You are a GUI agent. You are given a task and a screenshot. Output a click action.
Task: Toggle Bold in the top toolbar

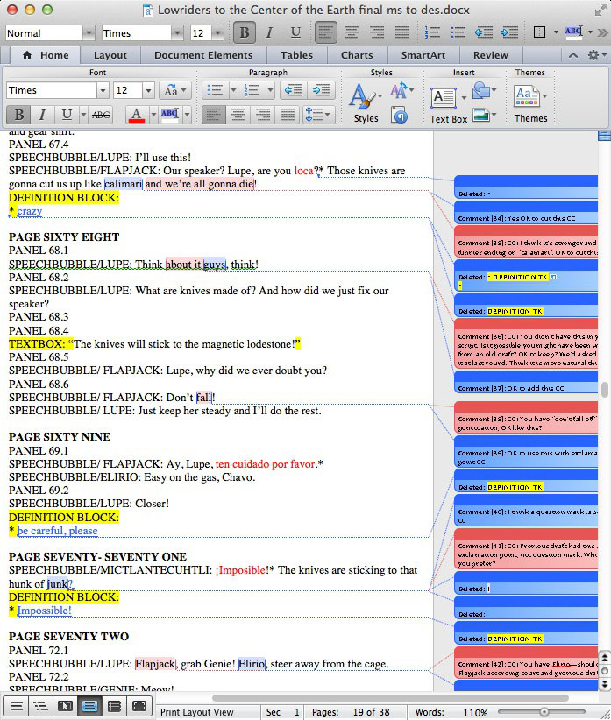(x=244, y=33)
